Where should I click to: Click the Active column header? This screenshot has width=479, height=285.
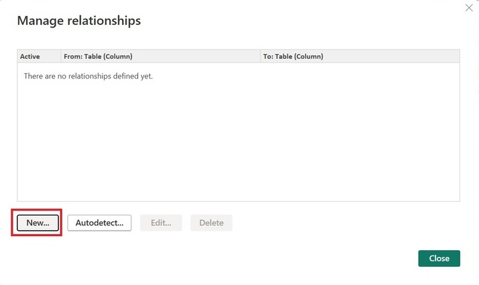point(30,57)
